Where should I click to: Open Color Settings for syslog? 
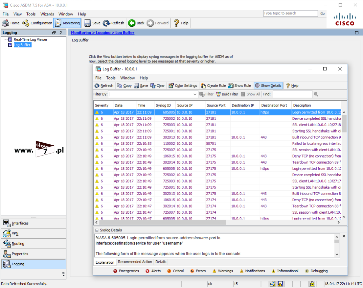(183, 85)
